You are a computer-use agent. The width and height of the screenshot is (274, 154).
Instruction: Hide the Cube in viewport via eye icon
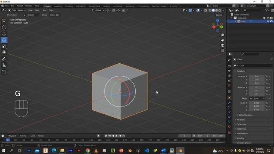[x=268, y=21]
